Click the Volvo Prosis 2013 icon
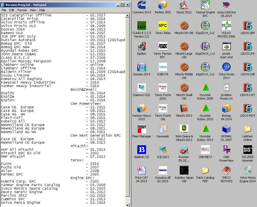This screenshot has height=207, width=257. 226,67
